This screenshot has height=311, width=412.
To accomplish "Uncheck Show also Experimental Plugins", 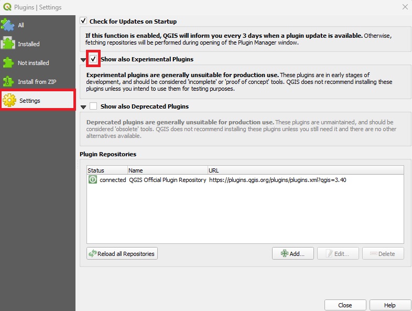I will [93, 59].
